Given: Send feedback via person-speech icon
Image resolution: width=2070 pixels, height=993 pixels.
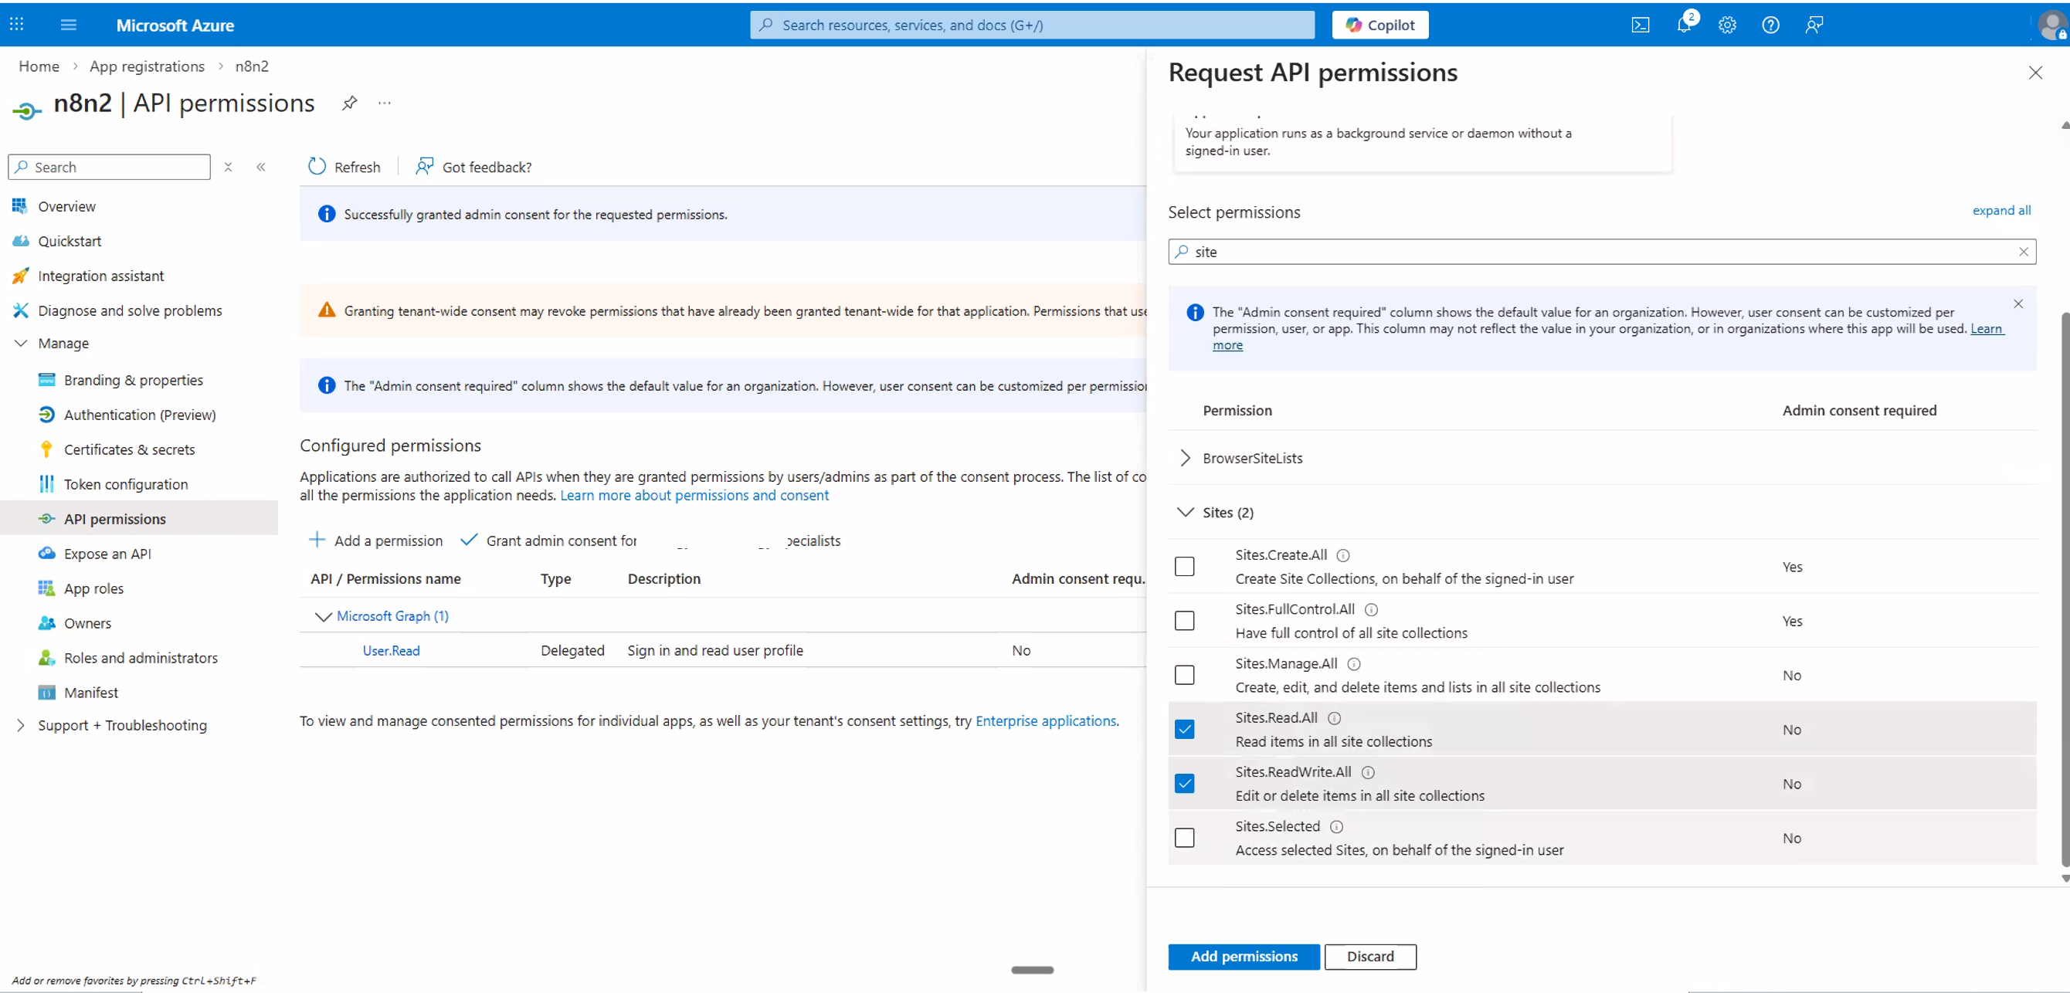Looking at the screenshot, I should [1814, 25].
